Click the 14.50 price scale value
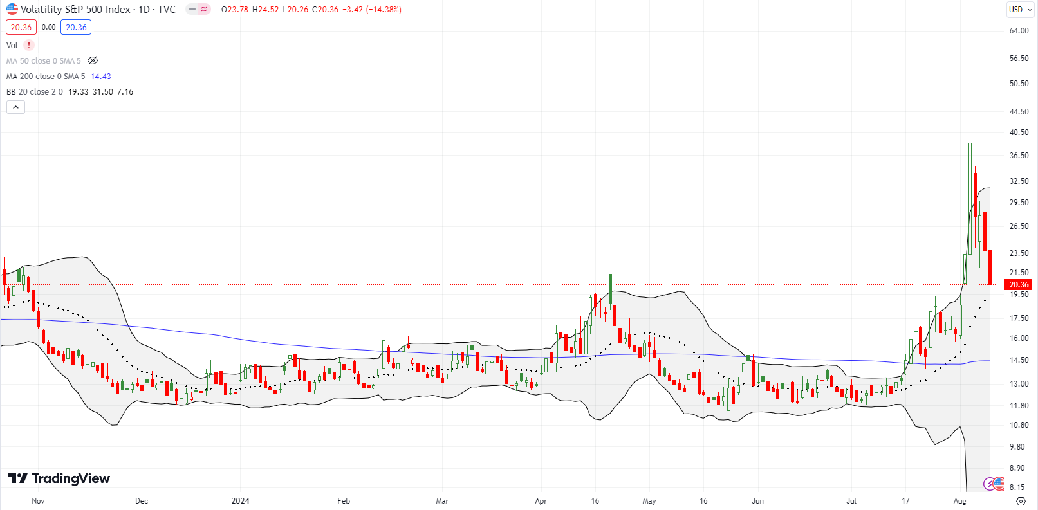This screenshot has width=1038, height=510. click(x=1019, y=360)
